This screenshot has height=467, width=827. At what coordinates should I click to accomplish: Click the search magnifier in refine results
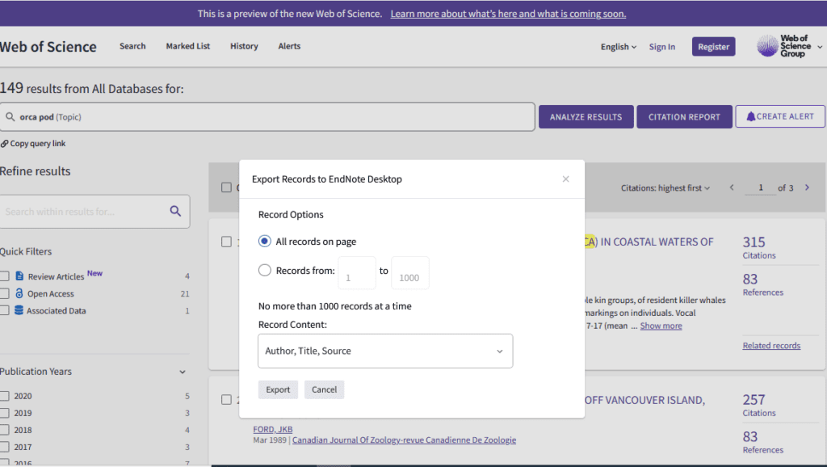[175, 211]
